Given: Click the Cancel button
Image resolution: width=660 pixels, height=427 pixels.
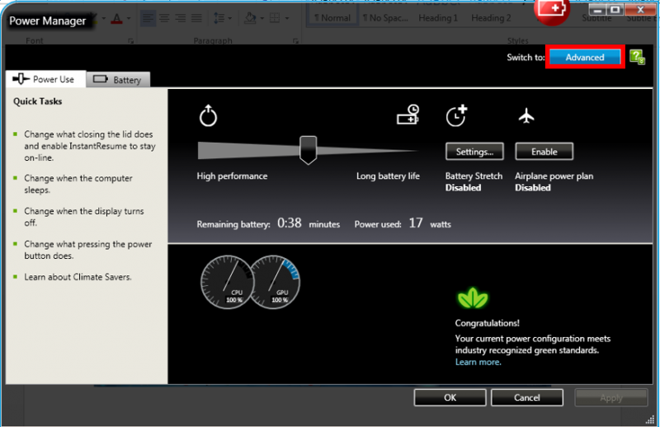Looking at the screenshot, I should [x=527, y=397].
